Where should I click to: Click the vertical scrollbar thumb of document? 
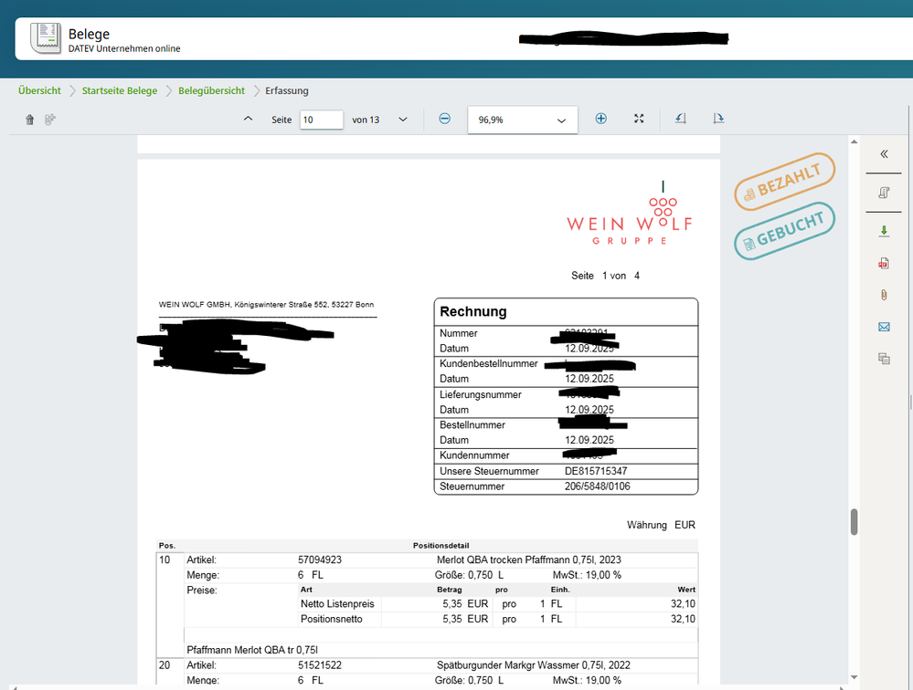point(854,521)
